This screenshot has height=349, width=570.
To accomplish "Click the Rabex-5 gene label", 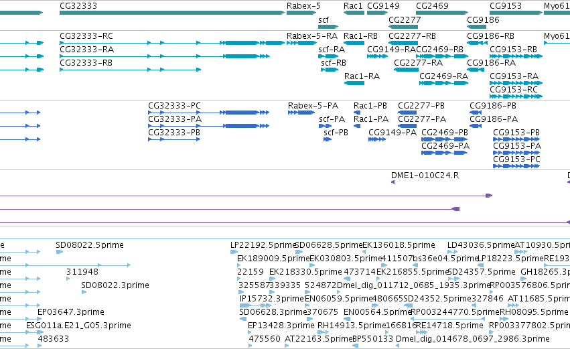I will point(303,6).
